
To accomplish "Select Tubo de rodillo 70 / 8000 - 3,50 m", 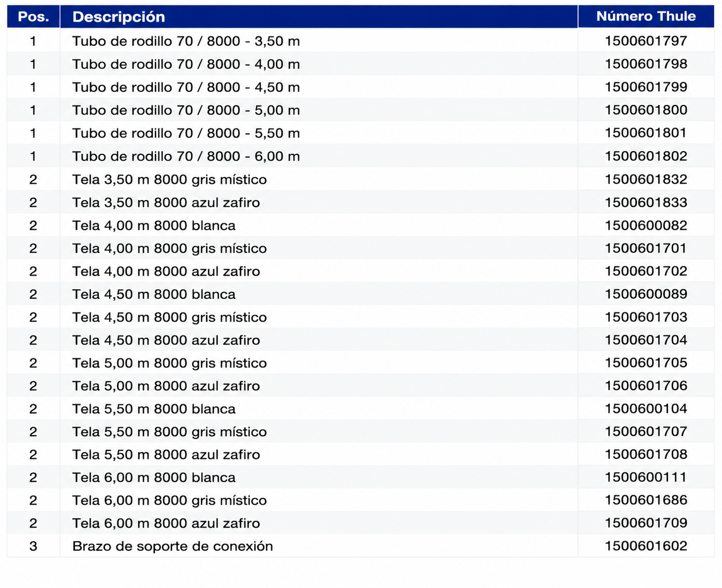I will (186, 41).
